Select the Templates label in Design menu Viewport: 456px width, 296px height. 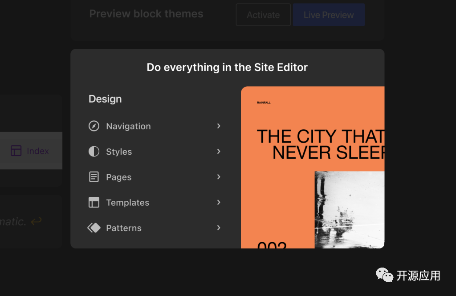pyautogui.click(x=127, y=203)
